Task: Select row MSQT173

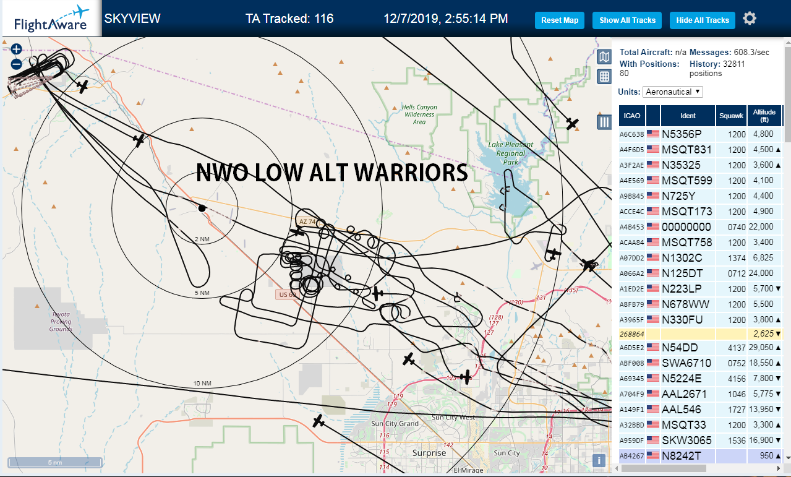Action: click(701, 212)
